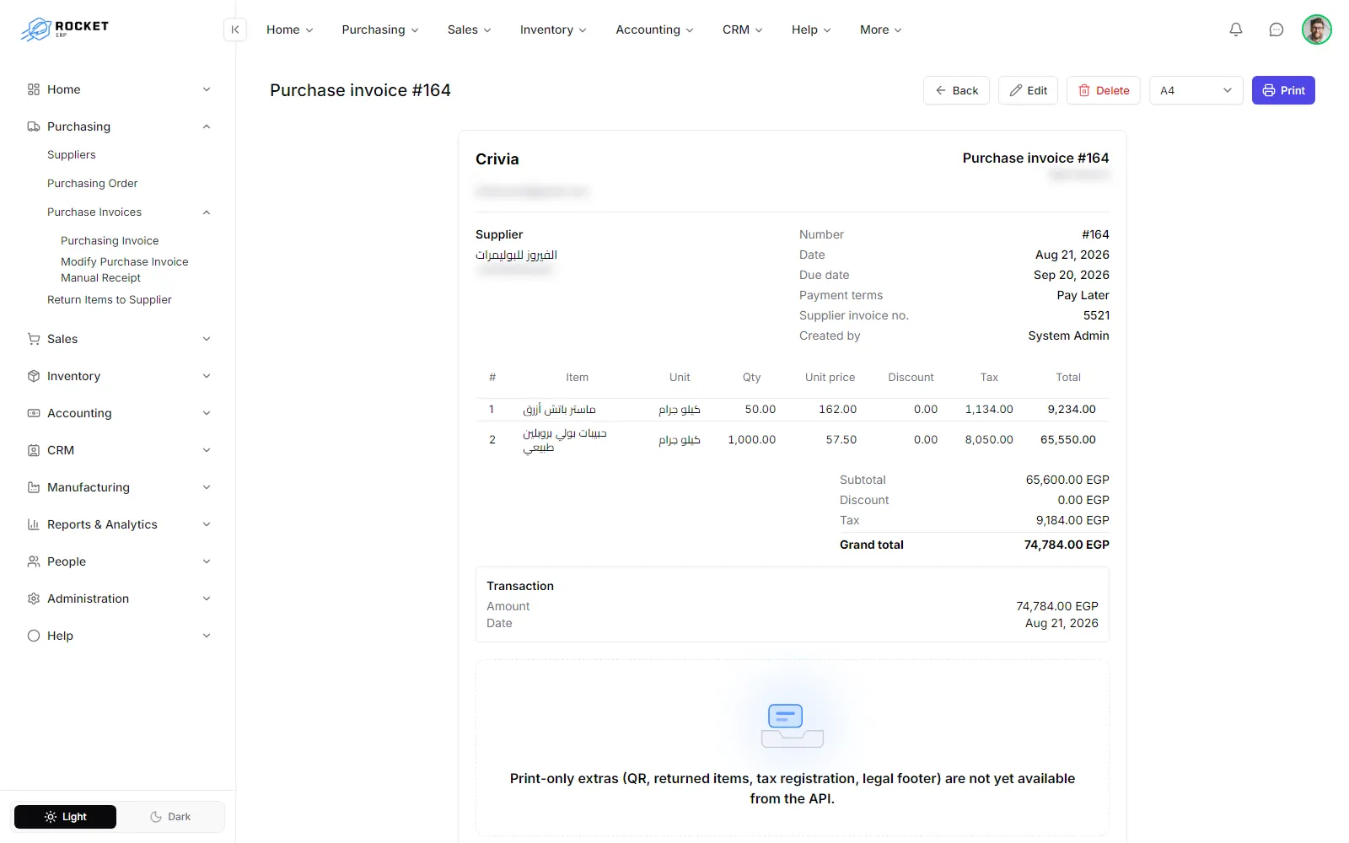Edit this purchase invoice
This screenshot has height=843, width=1349.
(1029, 90)
